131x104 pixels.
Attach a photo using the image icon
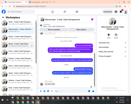[x=44, y=91]
